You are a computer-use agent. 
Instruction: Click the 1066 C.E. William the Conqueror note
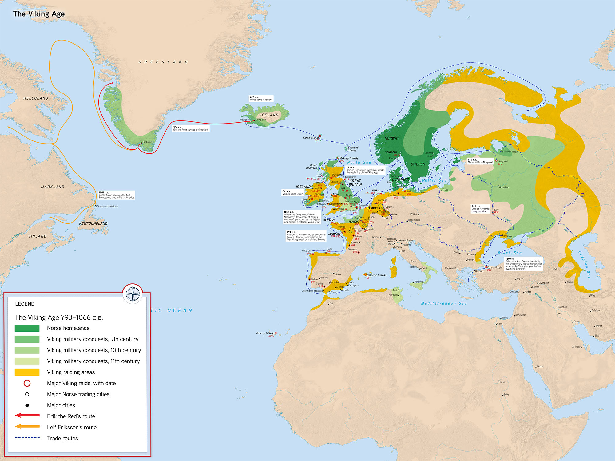click(302, 217)
